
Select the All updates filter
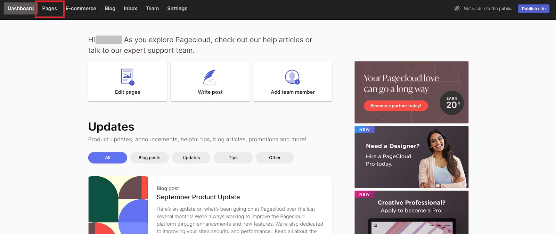[108, 158]
